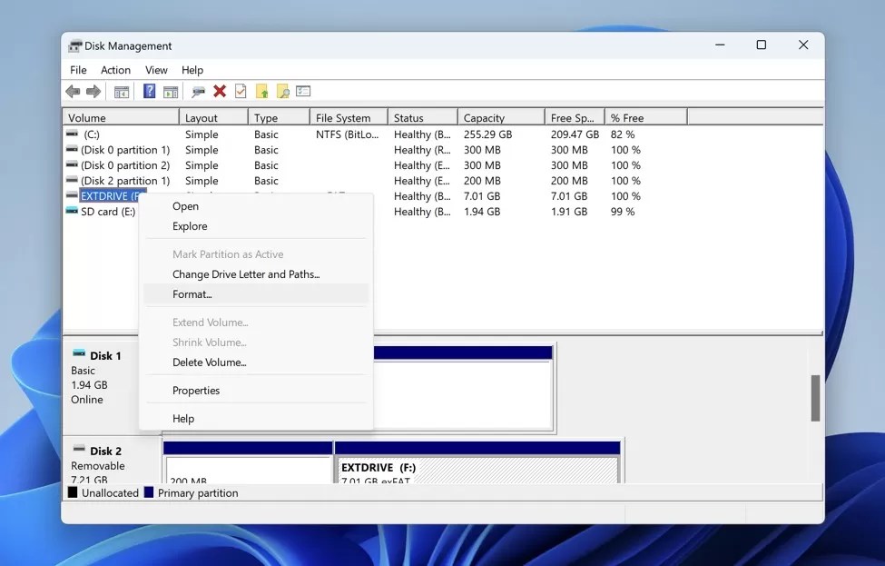
Task: Click the up-arrow folder toolbar icon
Action: point(261,91)
